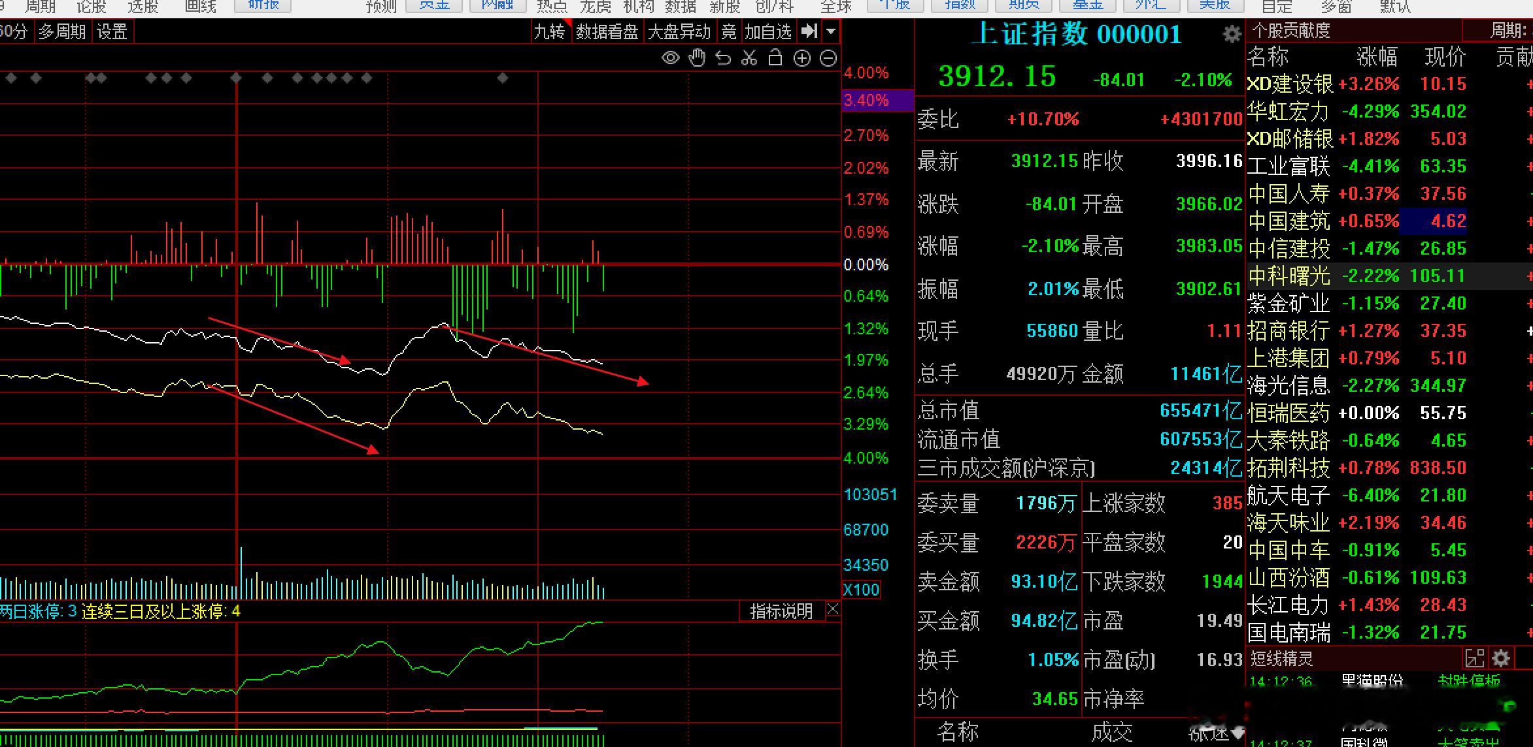
Task: Open chart 设置 settings
Action: coord(112,31)
